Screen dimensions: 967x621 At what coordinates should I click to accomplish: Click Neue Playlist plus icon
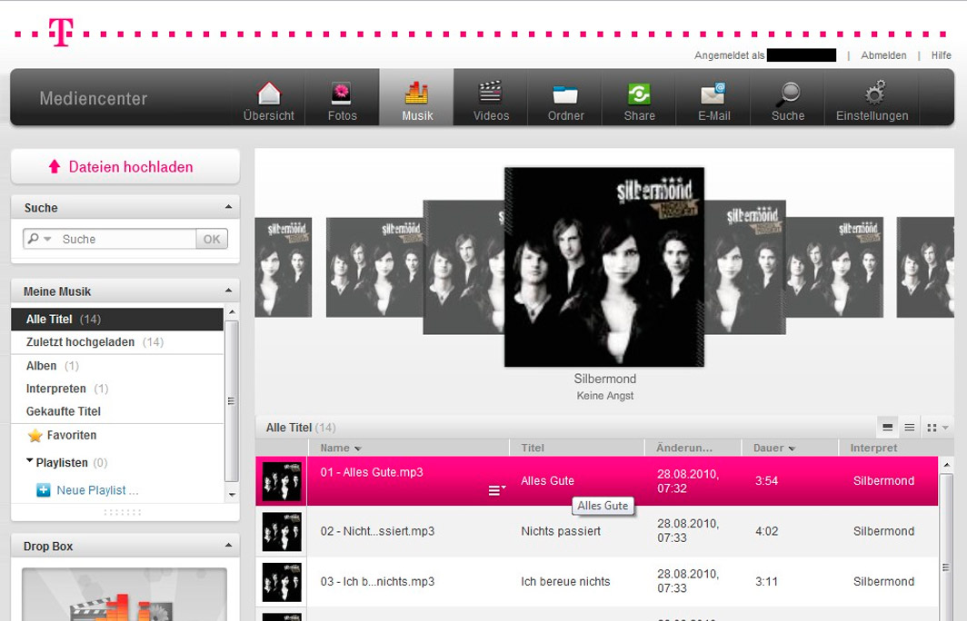(44, 490)
